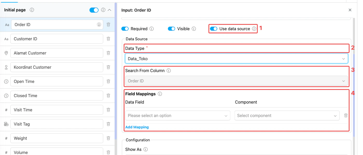Click number icon beside Weight
The image size is (363, 155).
6,138
